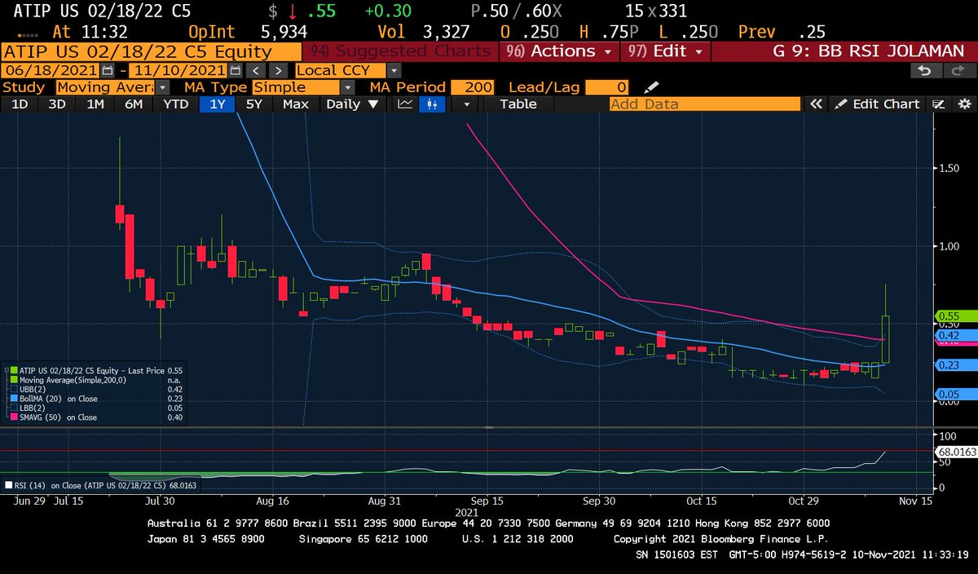The width and height of the screenshot is (978, 574).
Task: Open Suggested Charts
Action: click(401, 51)
